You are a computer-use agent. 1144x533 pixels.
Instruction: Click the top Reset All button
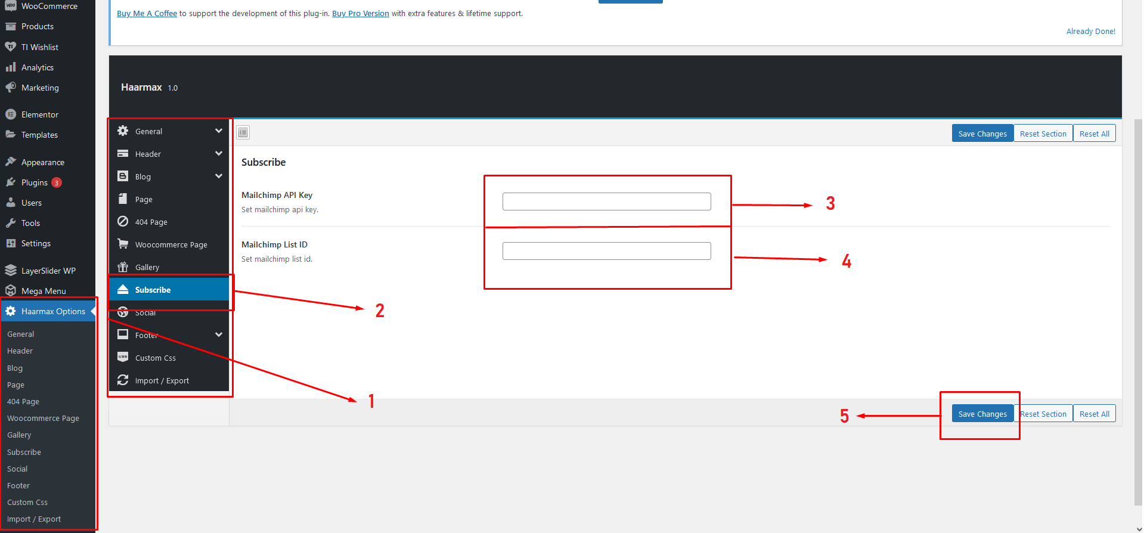(x=1095, y=134)
